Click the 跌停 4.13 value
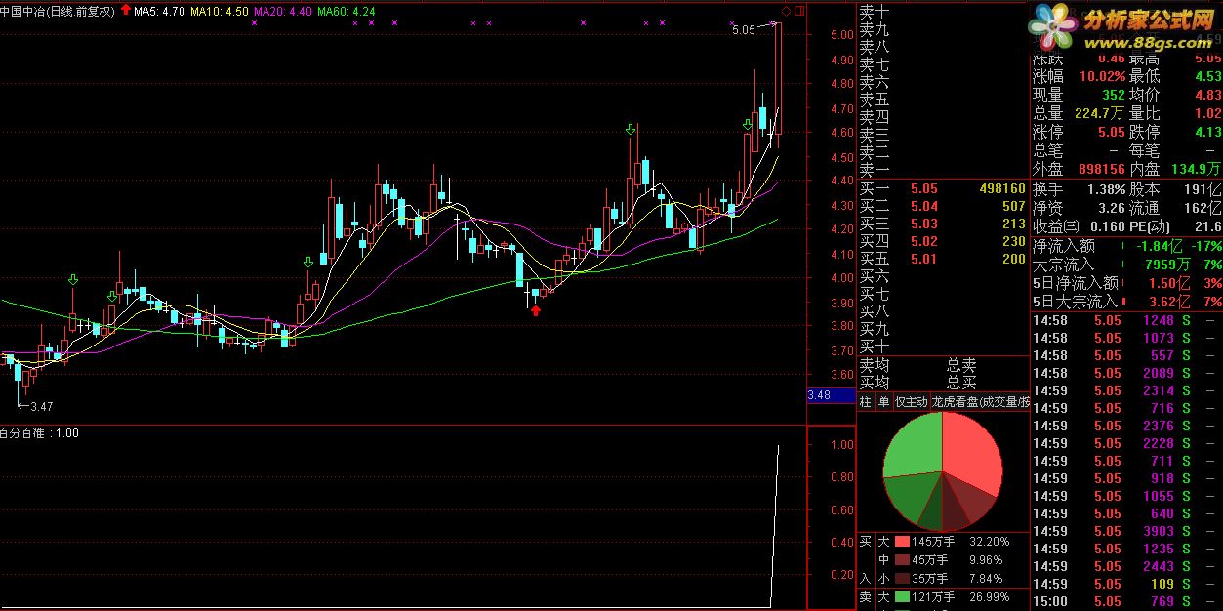The height and width of the screenshot is (611, 1223). (1208, 132)
